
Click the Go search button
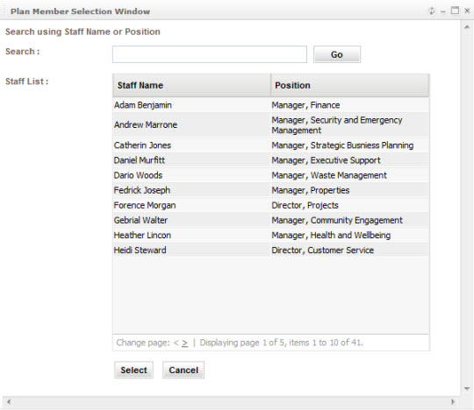tap(337, 54)
